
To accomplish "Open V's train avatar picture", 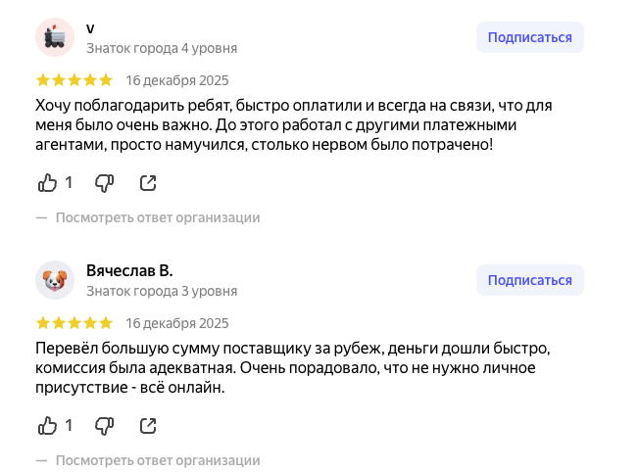I will pyautogui.click(x=55, y=37).
